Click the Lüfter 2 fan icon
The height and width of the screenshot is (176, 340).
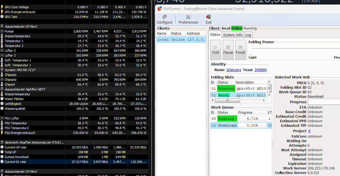2,51
